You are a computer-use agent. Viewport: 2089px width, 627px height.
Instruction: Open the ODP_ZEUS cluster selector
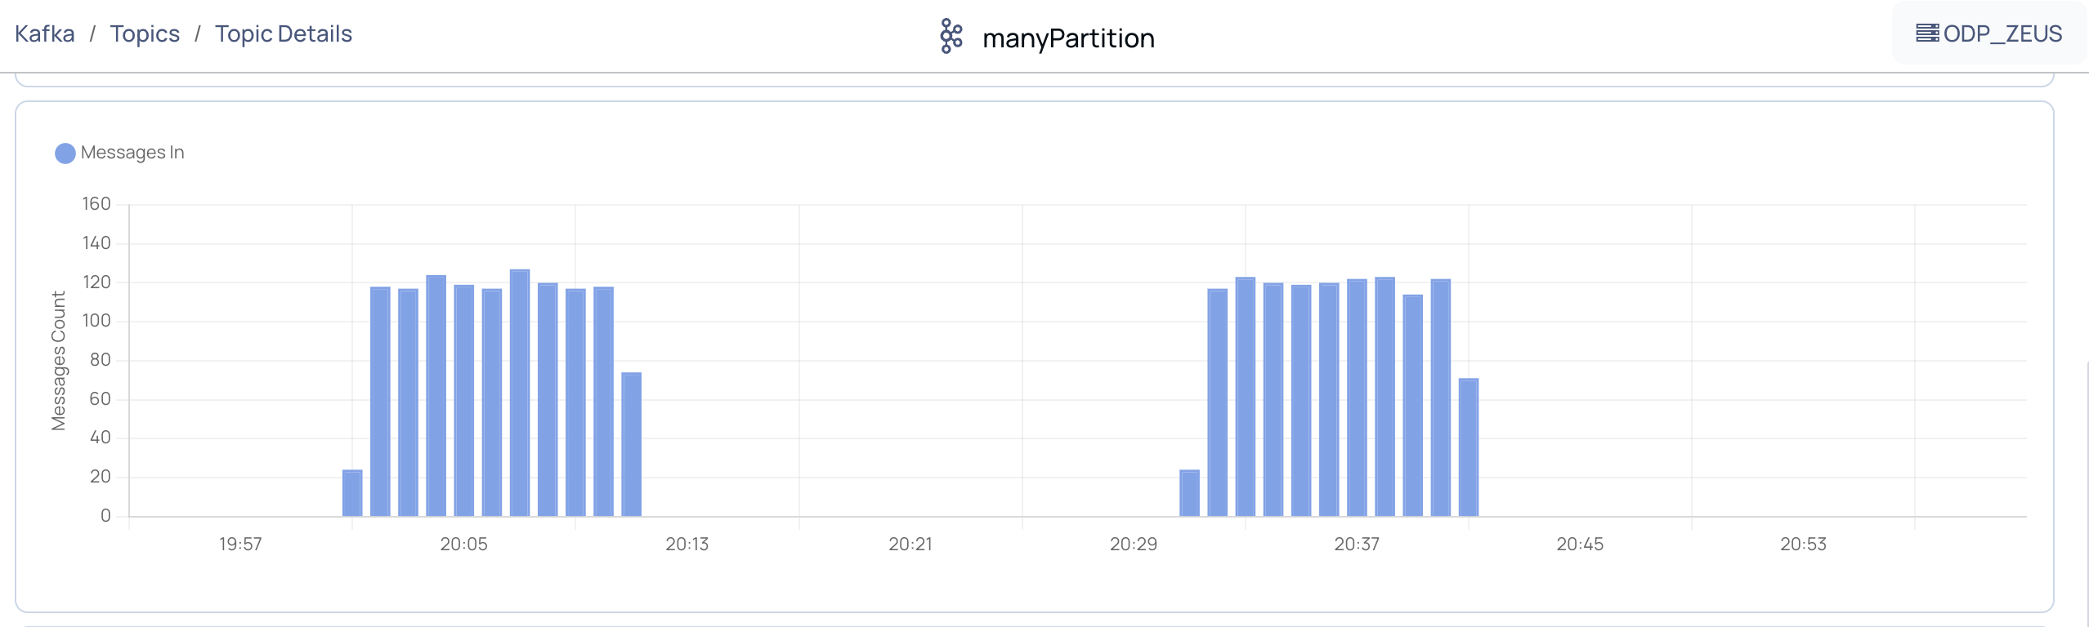coord(1989,33)
